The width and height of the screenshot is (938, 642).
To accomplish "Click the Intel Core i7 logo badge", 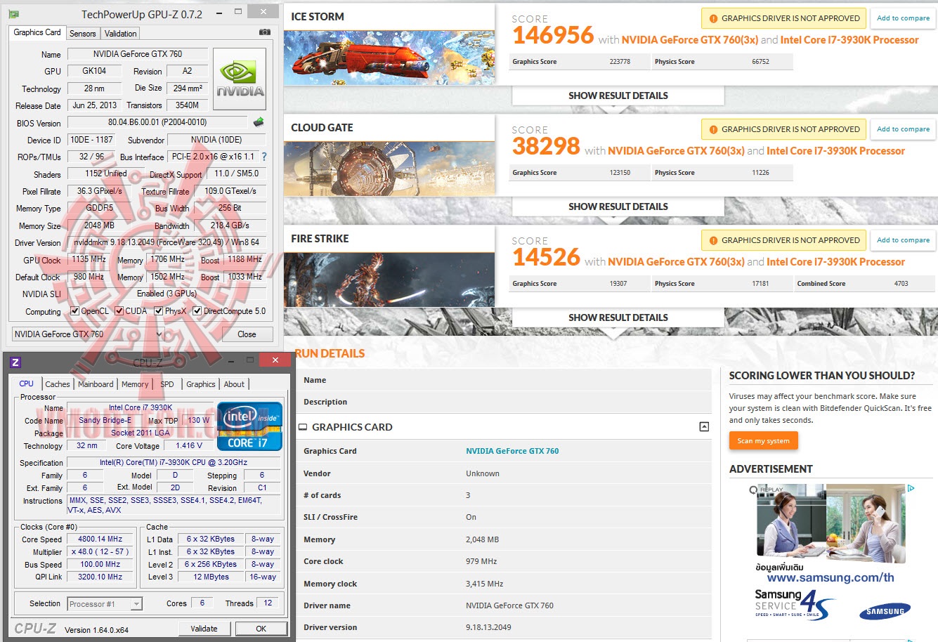I will click(249, 426).
